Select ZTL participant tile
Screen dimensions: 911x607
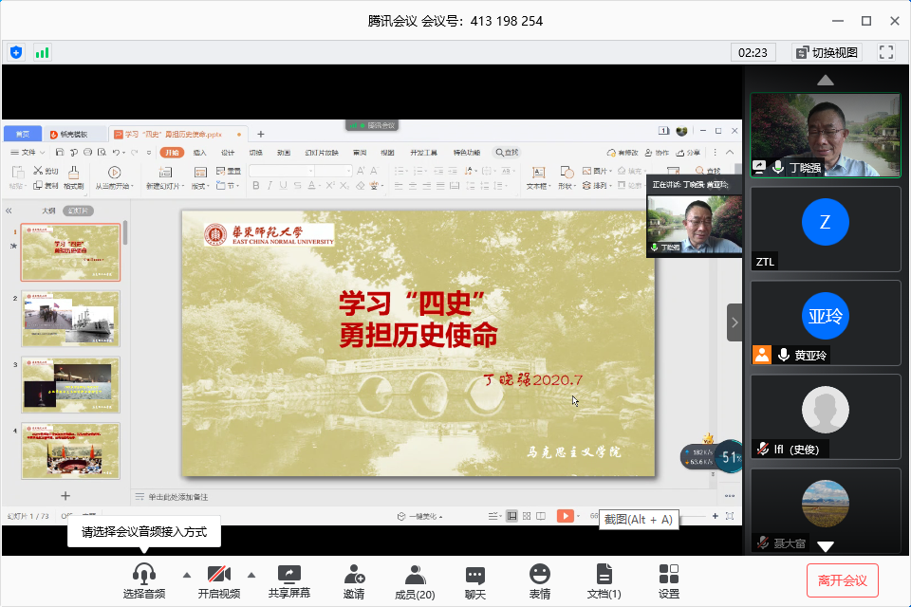[x=825, y=230]
